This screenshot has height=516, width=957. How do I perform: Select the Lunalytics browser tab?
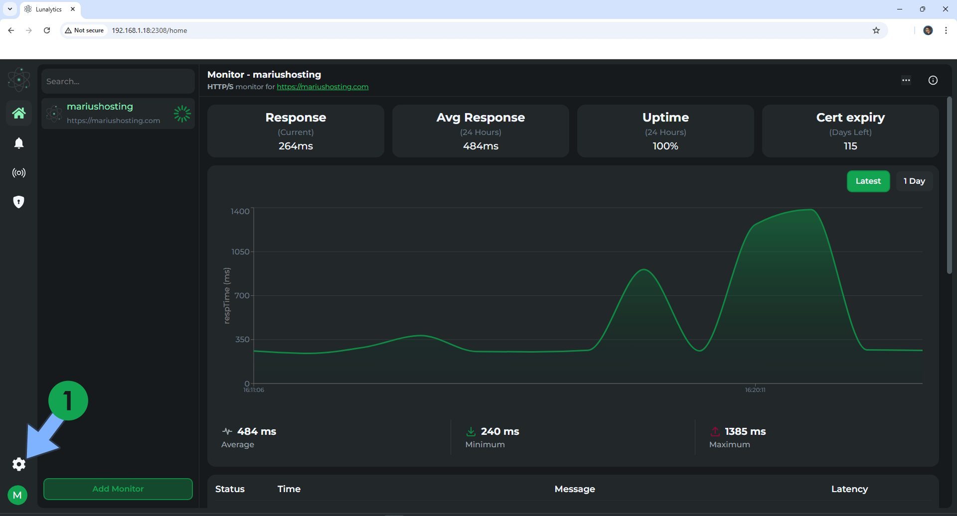(50, 9)
